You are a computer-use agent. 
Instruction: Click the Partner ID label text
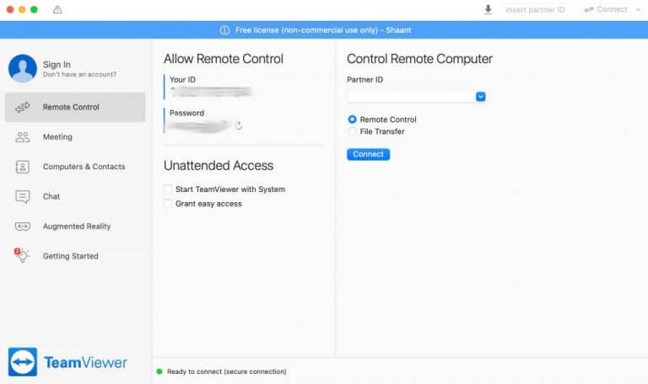364,80
